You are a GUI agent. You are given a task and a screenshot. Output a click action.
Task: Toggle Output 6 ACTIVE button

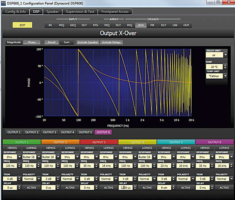224,187
